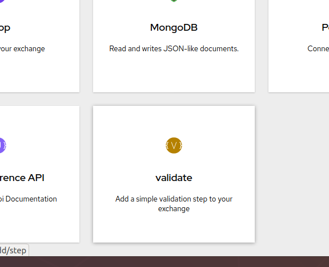Click 'Add a simple validation step' description

point(174,204)
